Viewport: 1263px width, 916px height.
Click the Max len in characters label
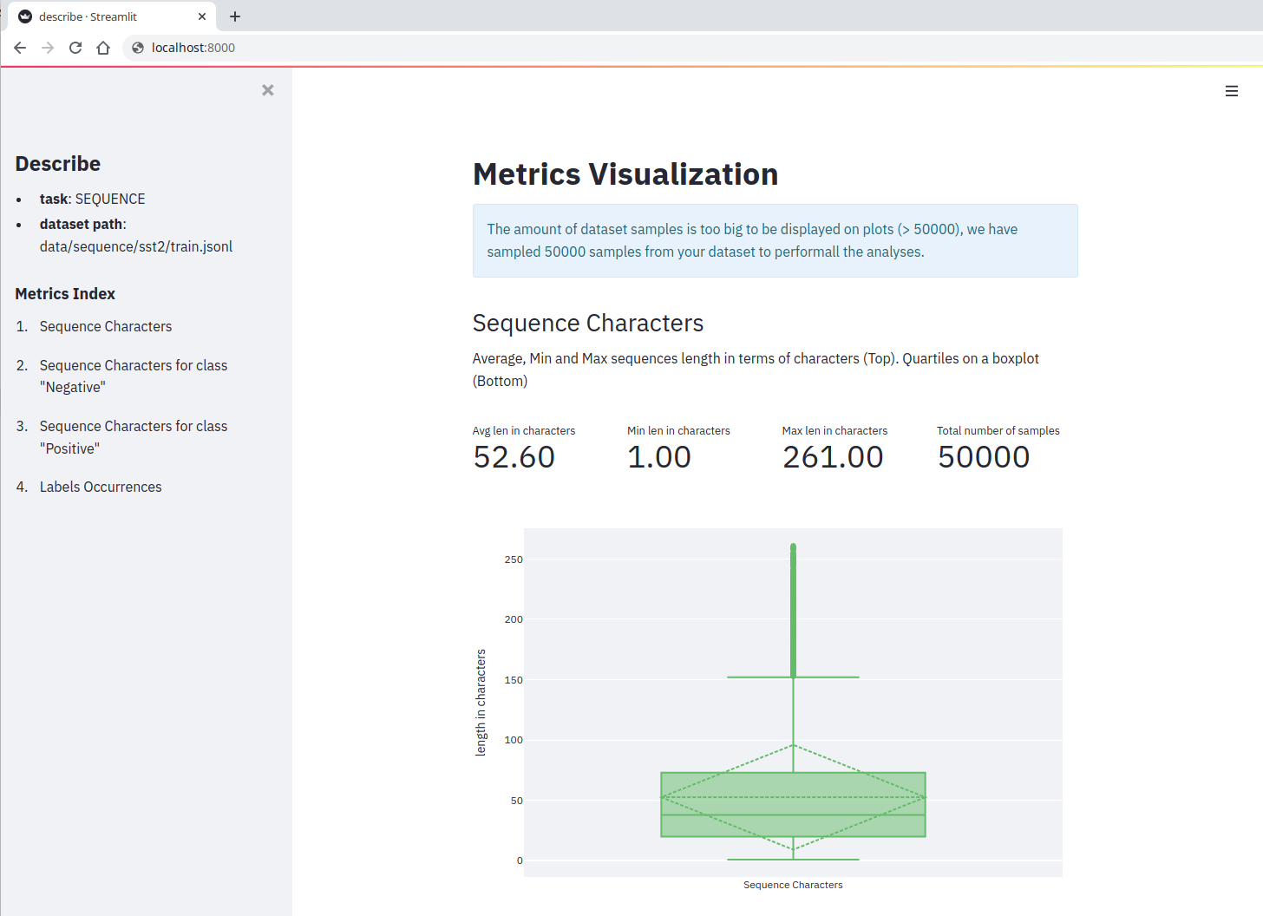click(x=834, y=430)
